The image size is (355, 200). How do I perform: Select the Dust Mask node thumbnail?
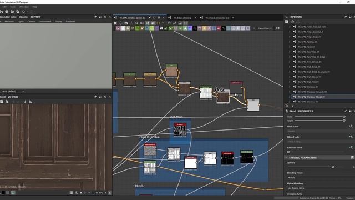180,129
